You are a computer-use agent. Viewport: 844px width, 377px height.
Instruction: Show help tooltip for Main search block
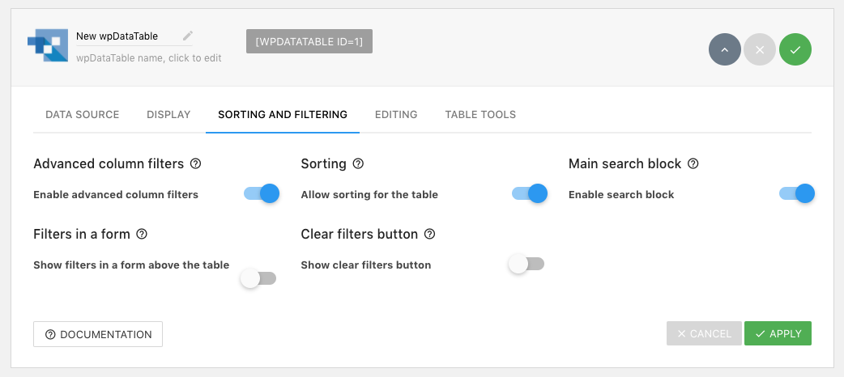point(693,163)
